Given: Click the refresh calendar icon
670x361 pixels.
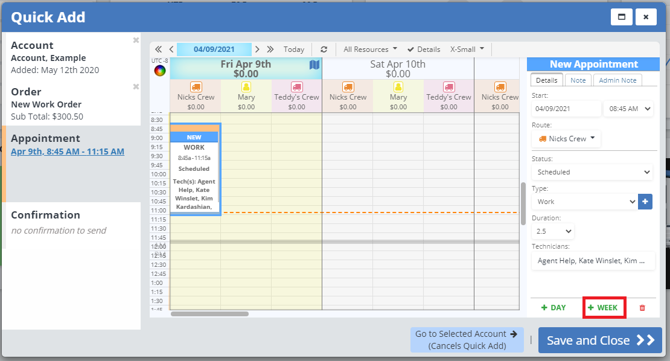Looking at the screenshot, I should point(324,50).
